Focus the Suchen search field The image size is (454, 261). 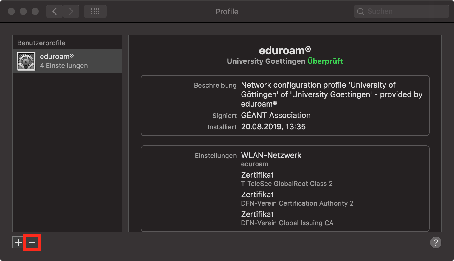coord(401,11)
